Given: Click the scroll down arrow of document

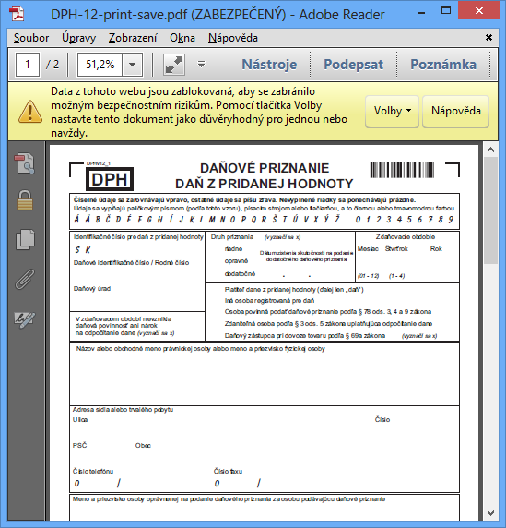Looking at the screenshot, I should (x=490, y=513).
